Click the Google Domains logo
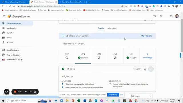The height and width of the screenshot is (103, 183). pyautogui.click(x=19, y=17)
